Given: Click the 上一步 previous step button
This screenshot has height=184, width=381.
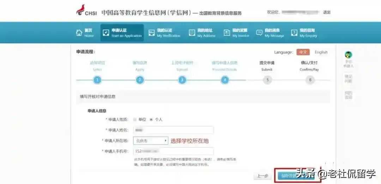Looking at the screenshot, I should [262, 176].
